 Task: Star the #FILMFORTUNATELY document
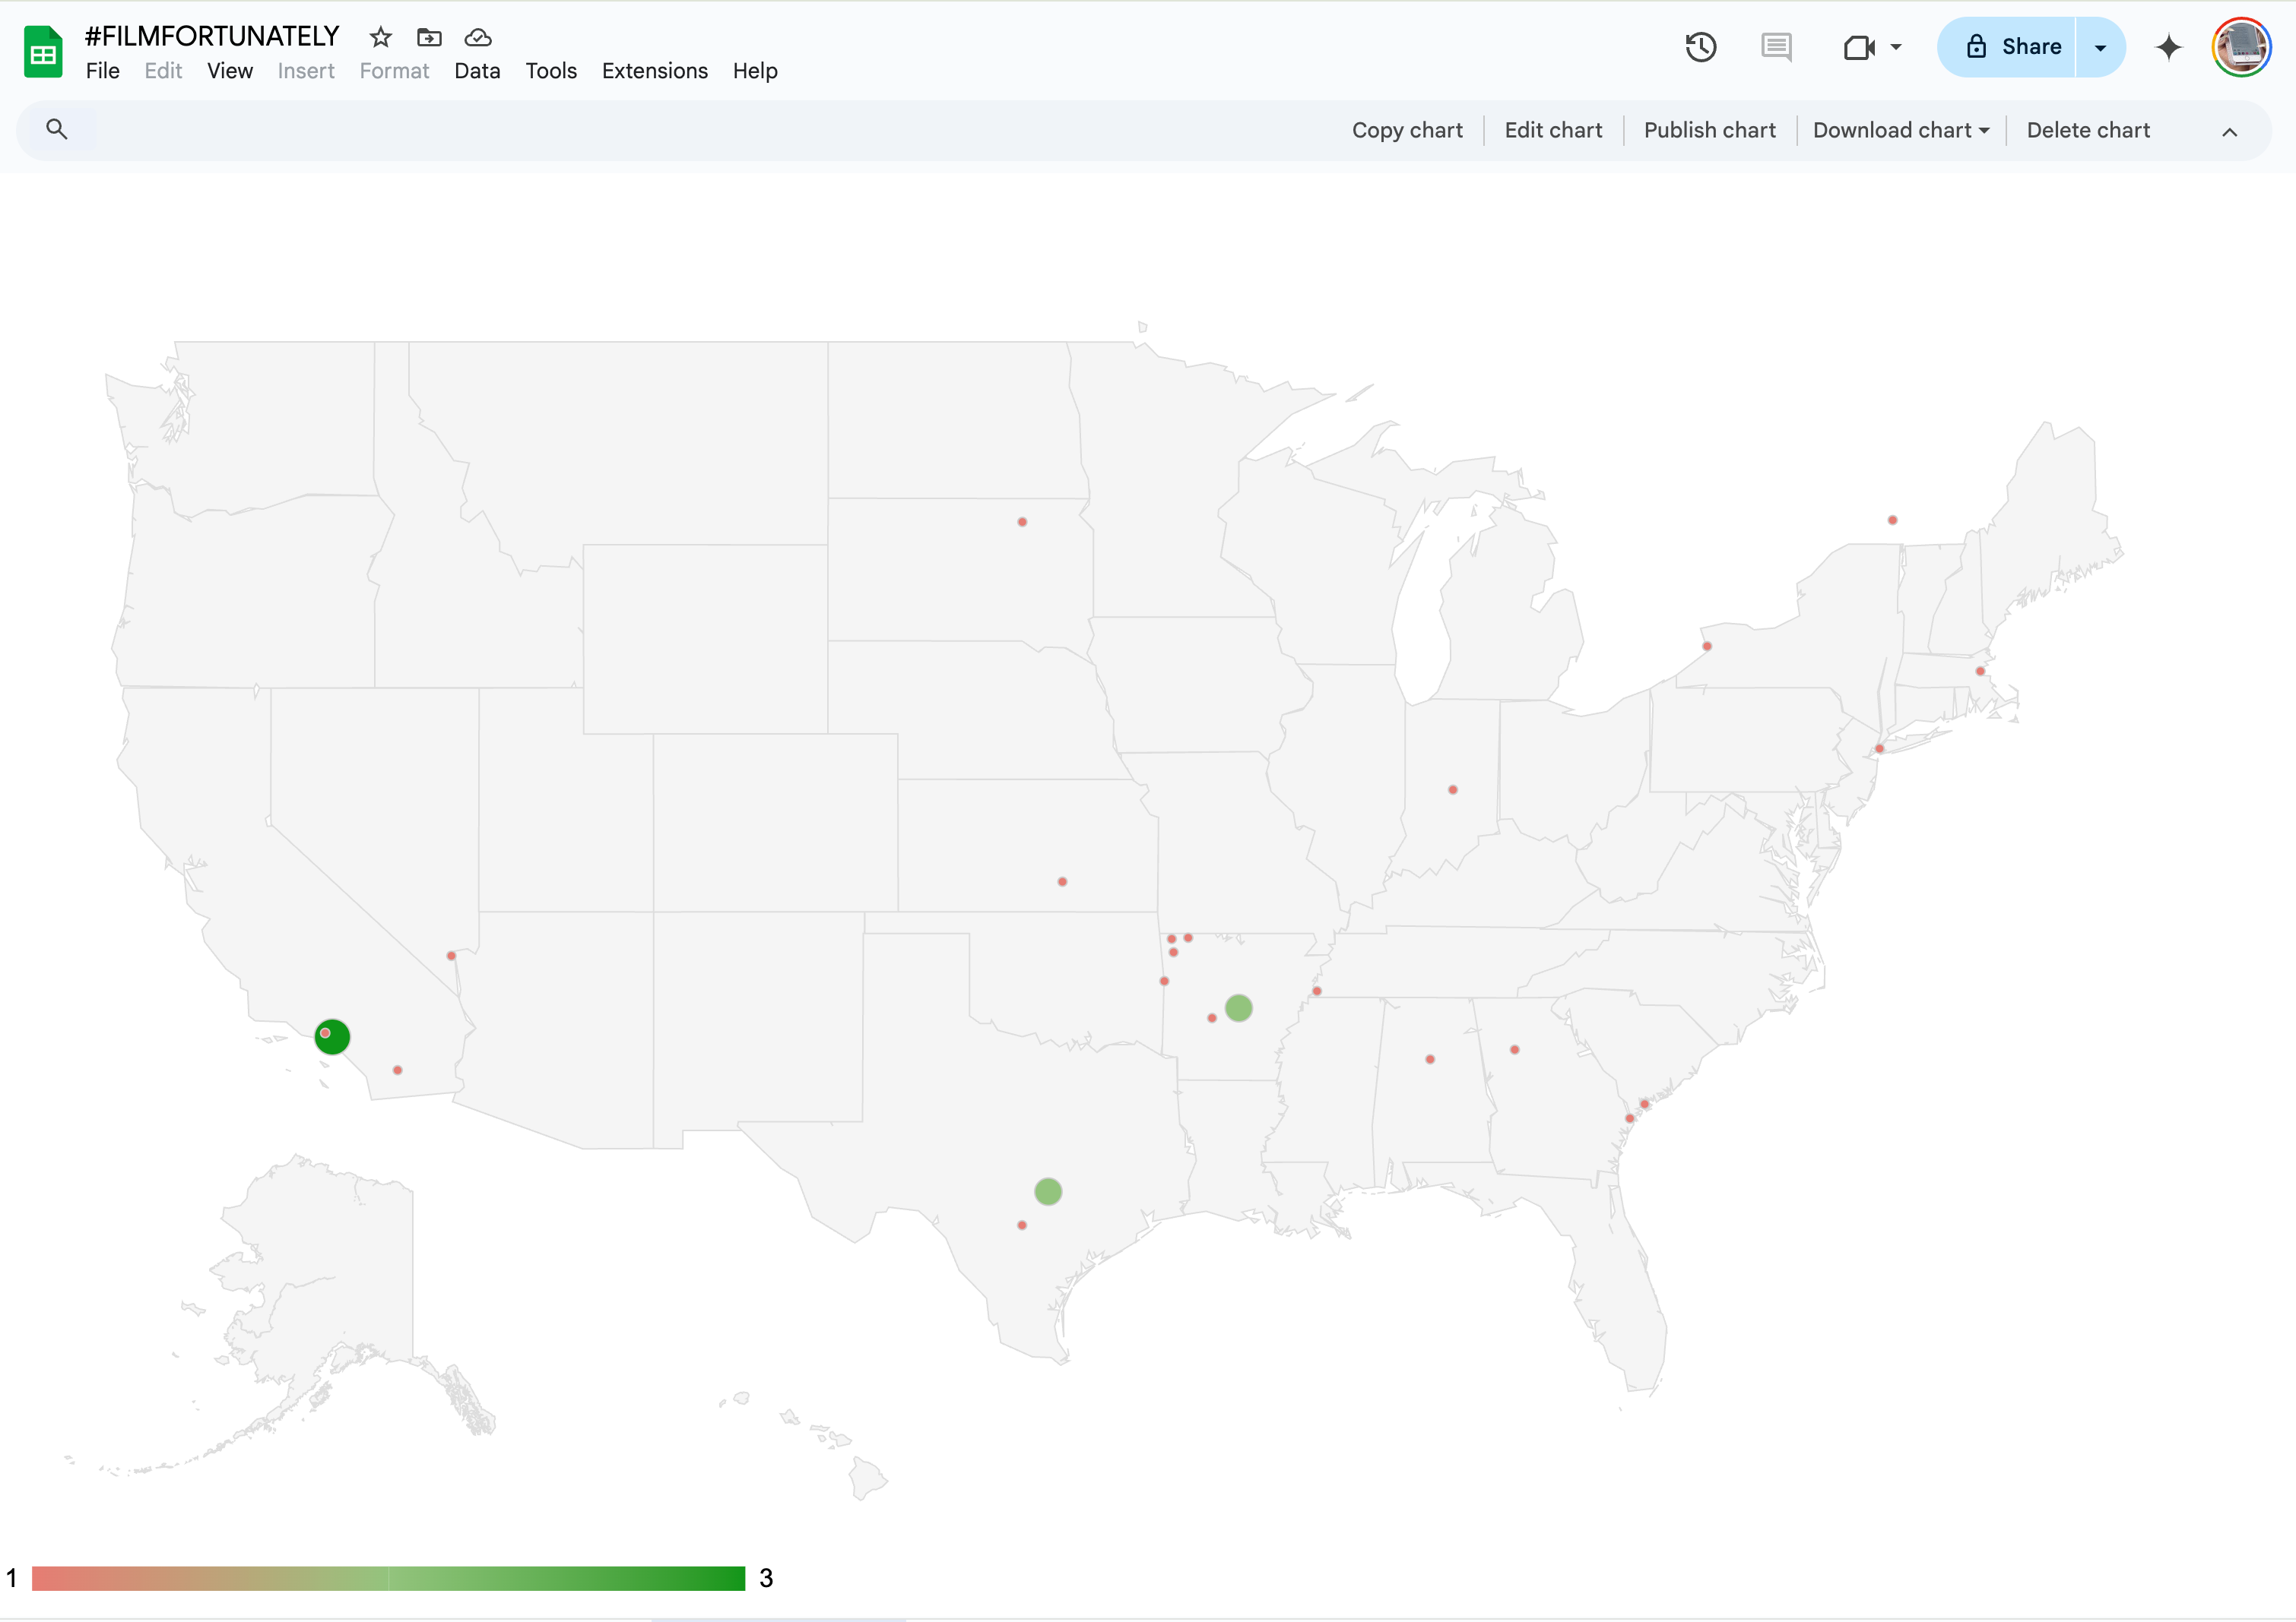click(380, 38)
